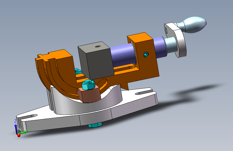233x151 pixels.
Task: Pick the dark gray movable jaw block
Action: (x=96, y=60)
